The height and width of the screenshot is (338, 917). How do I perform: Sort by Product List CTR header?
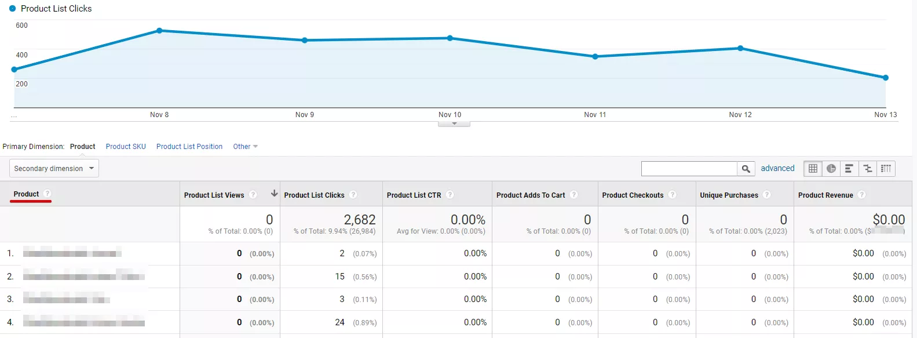pyautogui.click(x=414, y=195)
